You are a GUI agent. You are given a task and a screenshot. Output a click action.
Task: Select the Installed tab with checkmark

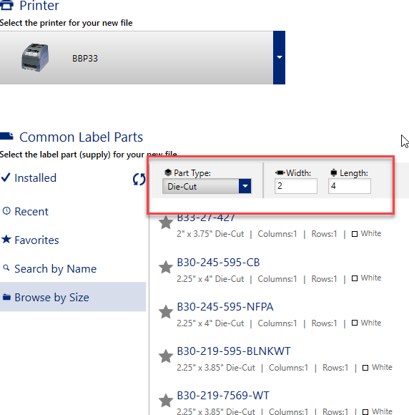[29, 178]
